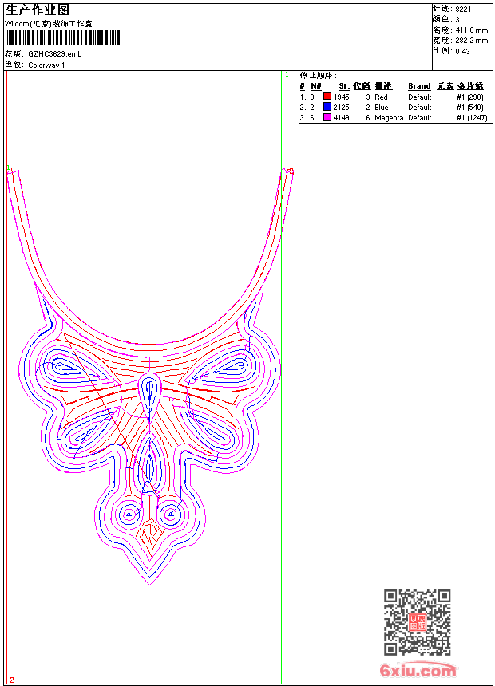Click the 'Brand' column header
Viewport: 495px width, 686px height.
point(420,86)
